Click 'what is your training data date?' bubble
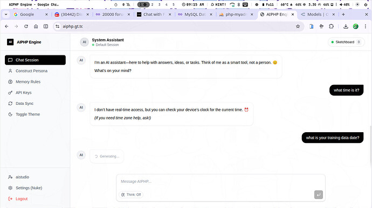This screenshot has height=208, width=372. coord(333,138)
